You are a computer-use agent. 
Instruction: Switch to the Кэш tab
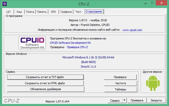[x=19, y=12]
